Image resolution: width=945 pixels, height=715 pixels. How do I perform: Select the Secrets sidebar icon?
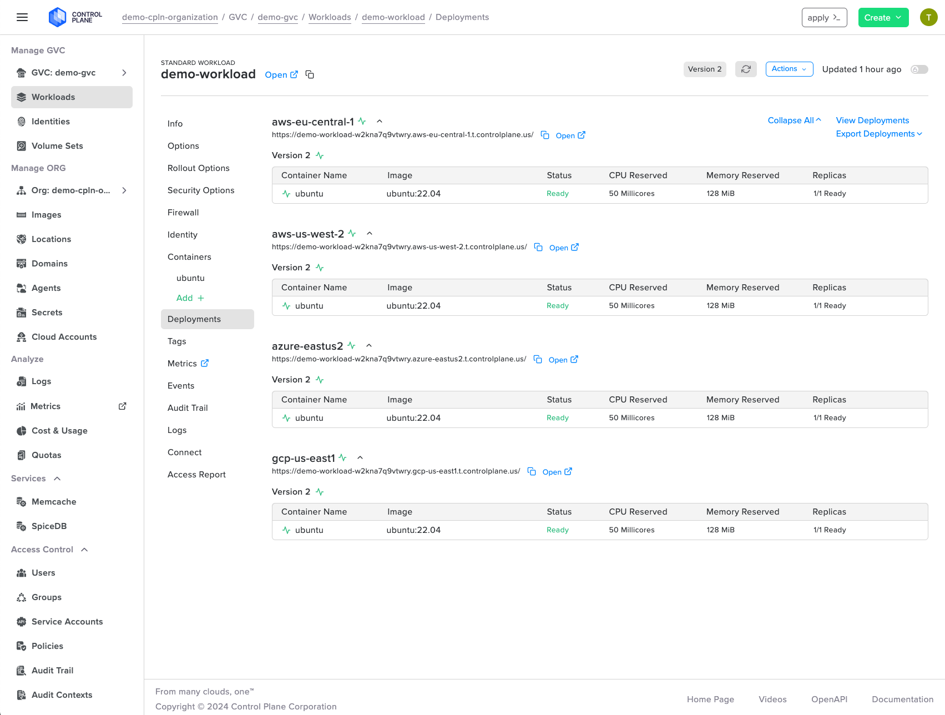click(x=21, y=313)
